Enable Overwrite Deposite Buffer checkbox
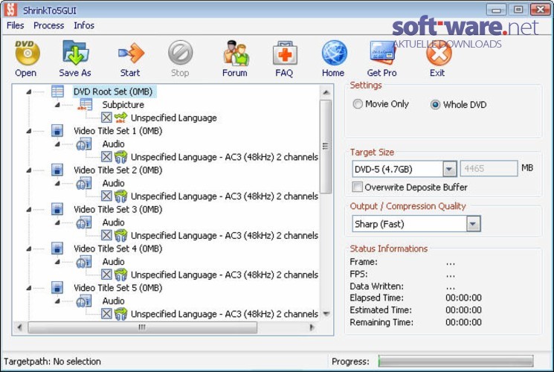Screen dimensions: 554x372 (x=358, y=187)
